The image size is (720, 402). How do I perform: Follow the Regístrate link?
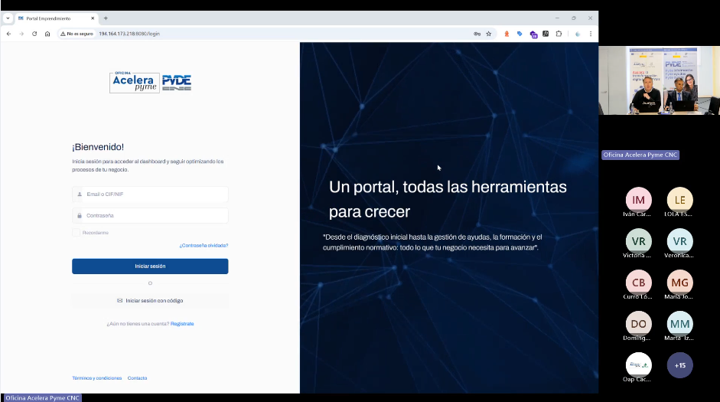click(182, 324)
